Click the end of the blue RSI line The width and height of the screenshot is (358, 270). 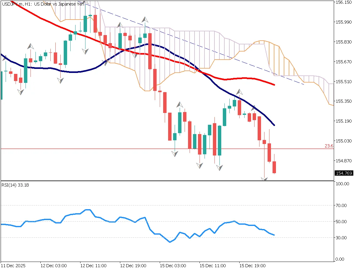tap(274, 235)
